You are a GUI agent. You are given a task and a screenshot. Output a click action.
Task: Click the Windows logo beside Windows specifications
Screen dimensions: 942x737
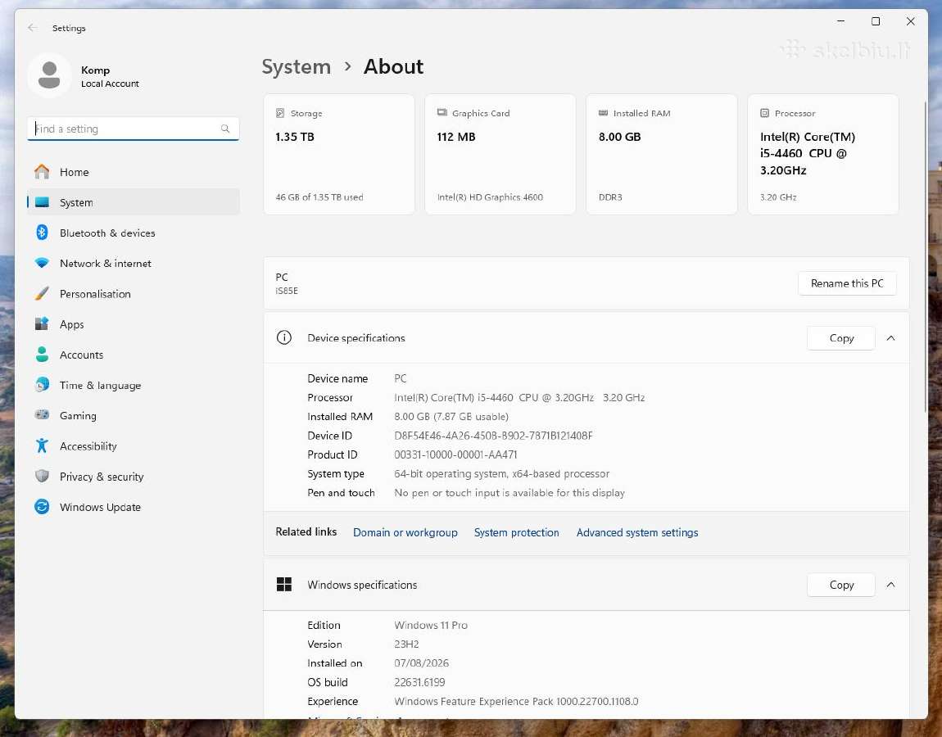pos(284,585)
